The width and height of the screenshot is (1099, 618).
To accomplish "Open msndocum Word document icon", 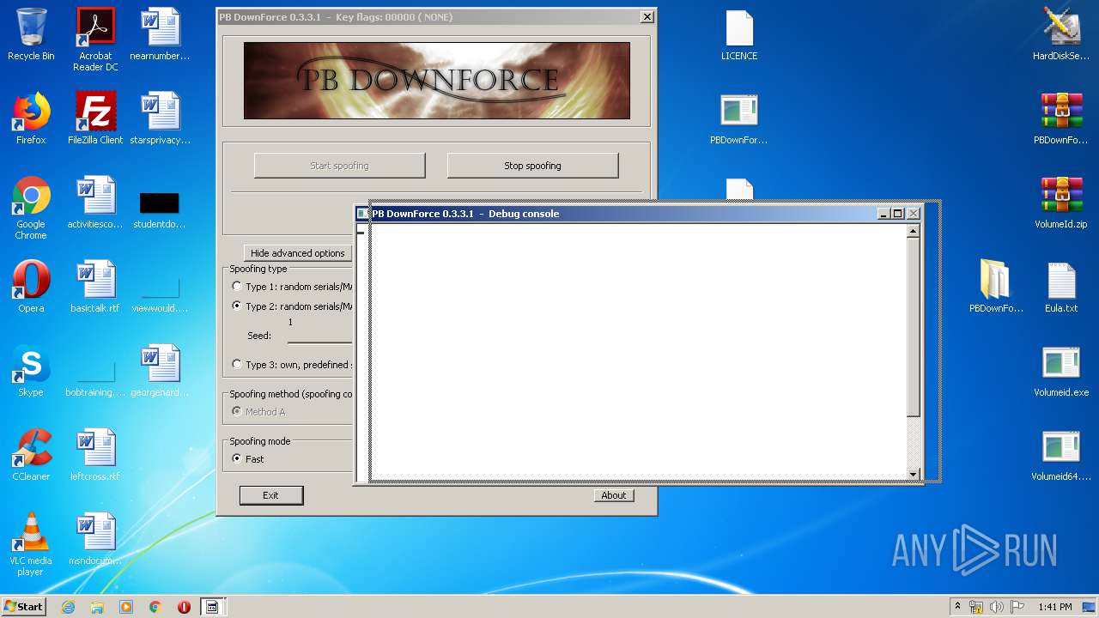I will (x=95, y=539).
